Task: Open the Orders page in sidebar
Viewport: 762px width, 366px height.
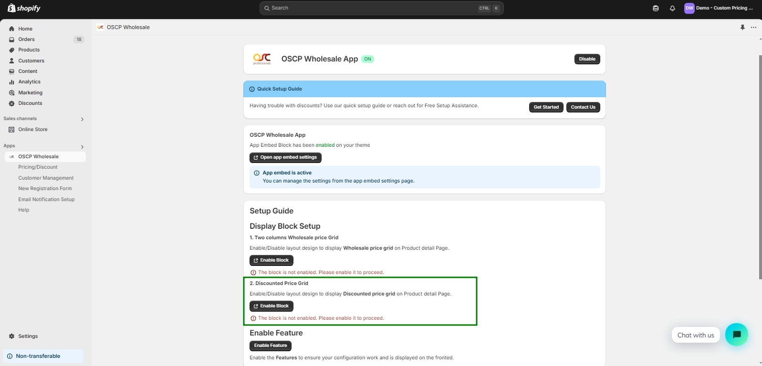Action: (x=26, y=40)
